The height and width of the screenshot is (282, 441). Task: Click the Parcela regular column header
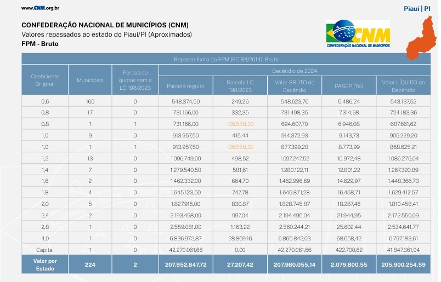(185, 86)
